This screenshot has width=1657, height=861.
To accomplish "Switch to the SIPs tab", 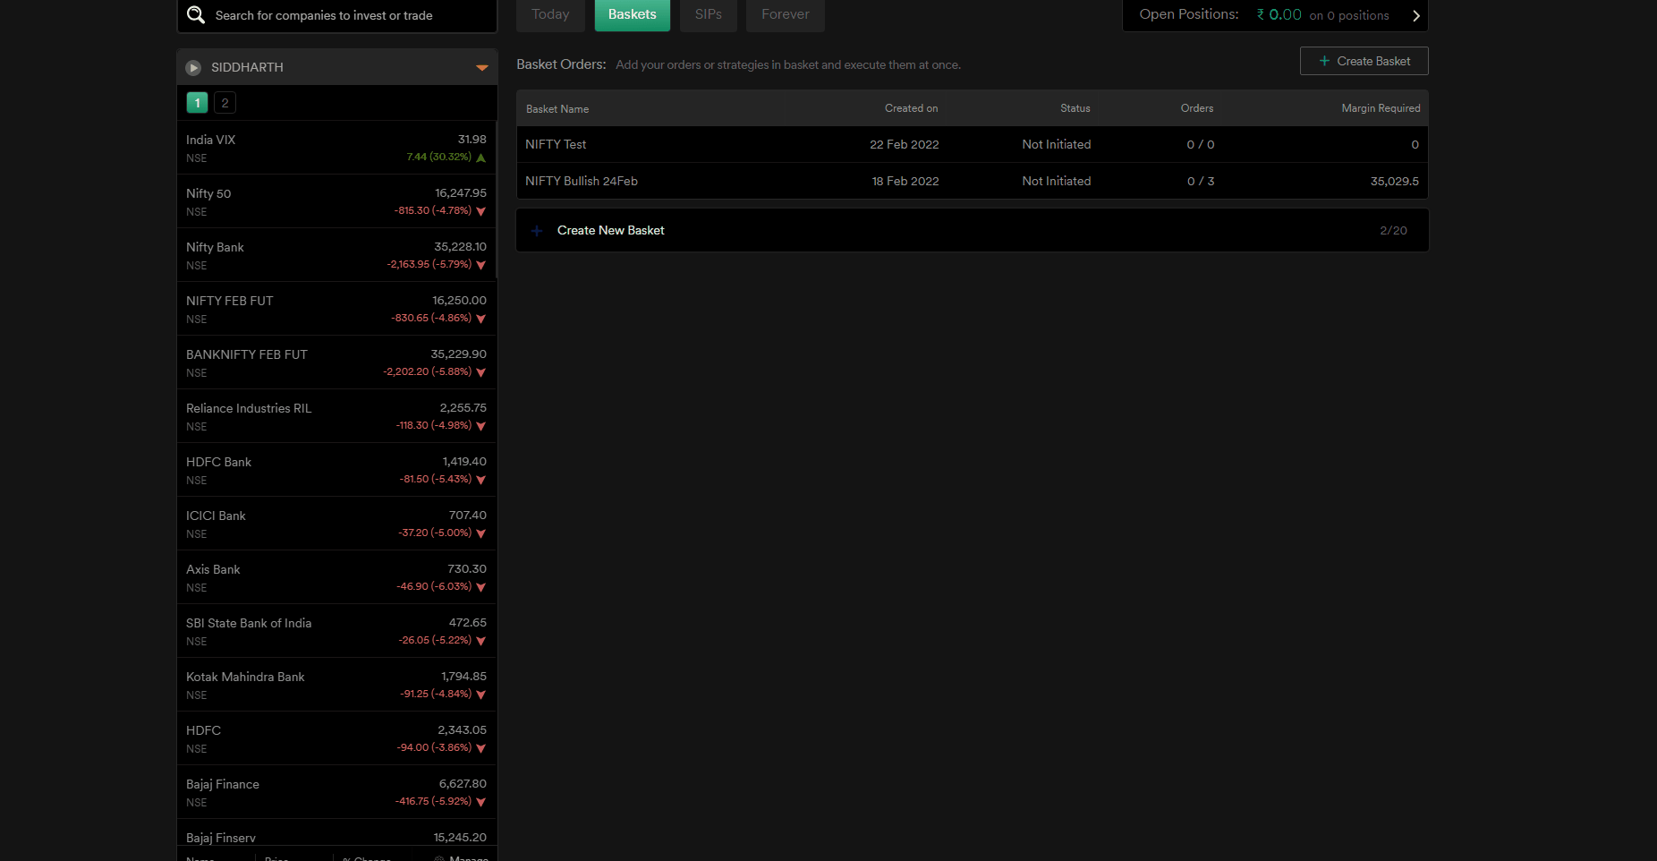I will [708, 14].
